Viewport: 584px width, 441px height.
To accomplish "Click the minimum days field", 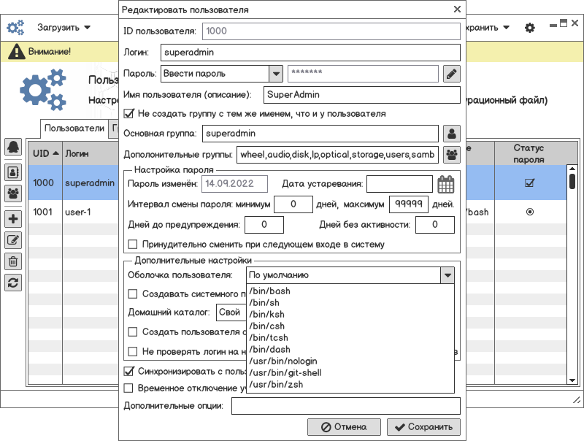I will tap(293, 204).
